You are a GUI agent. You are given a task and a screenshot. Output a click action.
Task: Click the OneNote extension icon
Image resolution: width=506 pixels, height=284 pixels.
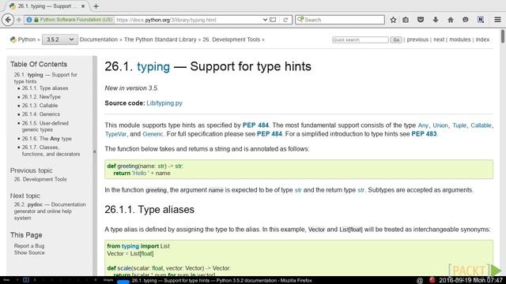click(481, 20)
